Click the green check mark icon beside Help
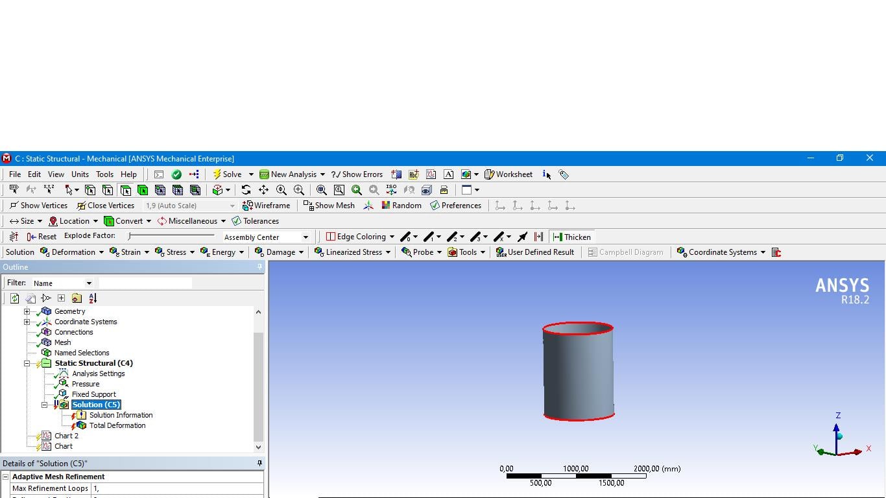 (x=176, y=174)
